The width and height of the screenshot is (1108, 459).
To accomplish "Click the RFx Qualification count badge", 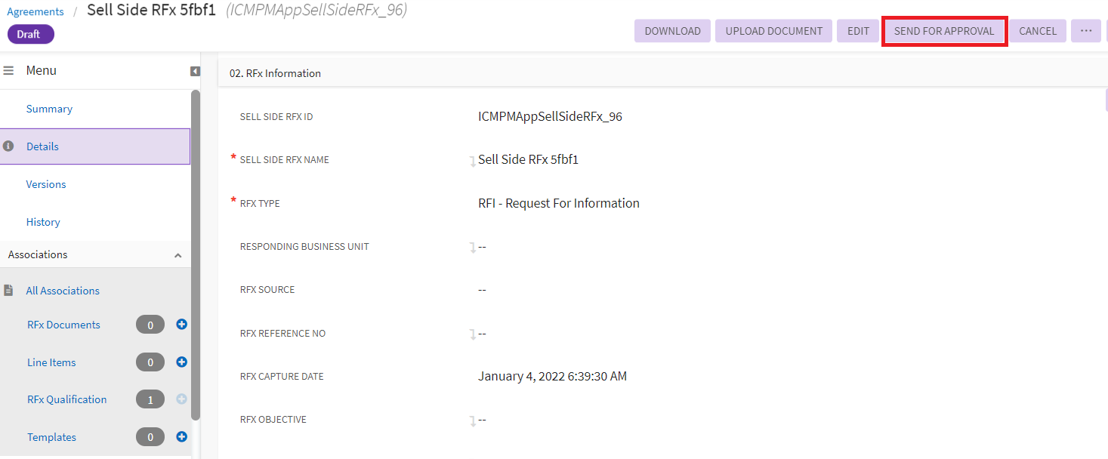I will click(x=150, y=399).
